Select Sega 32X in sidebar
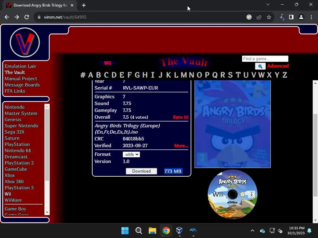The width and height of the screenshot is (318, 238). 15,132
